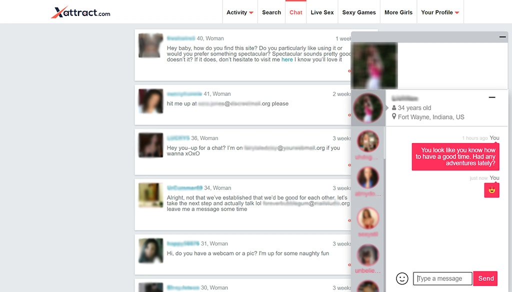Open the More Girls page

coord(398,11)
